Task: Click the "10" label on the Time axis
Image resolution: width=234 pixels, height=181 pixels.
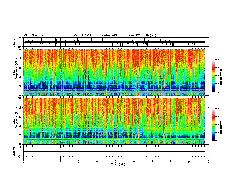Action: 208,161
